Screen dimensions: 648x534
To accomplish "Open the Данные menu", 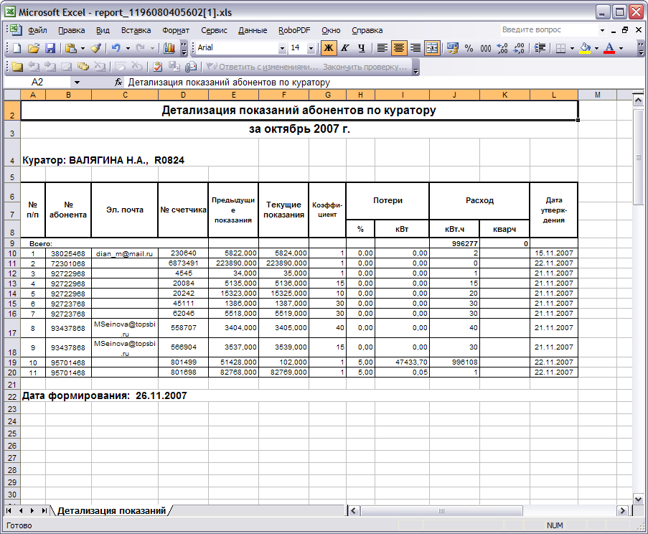I will point(253,30).
